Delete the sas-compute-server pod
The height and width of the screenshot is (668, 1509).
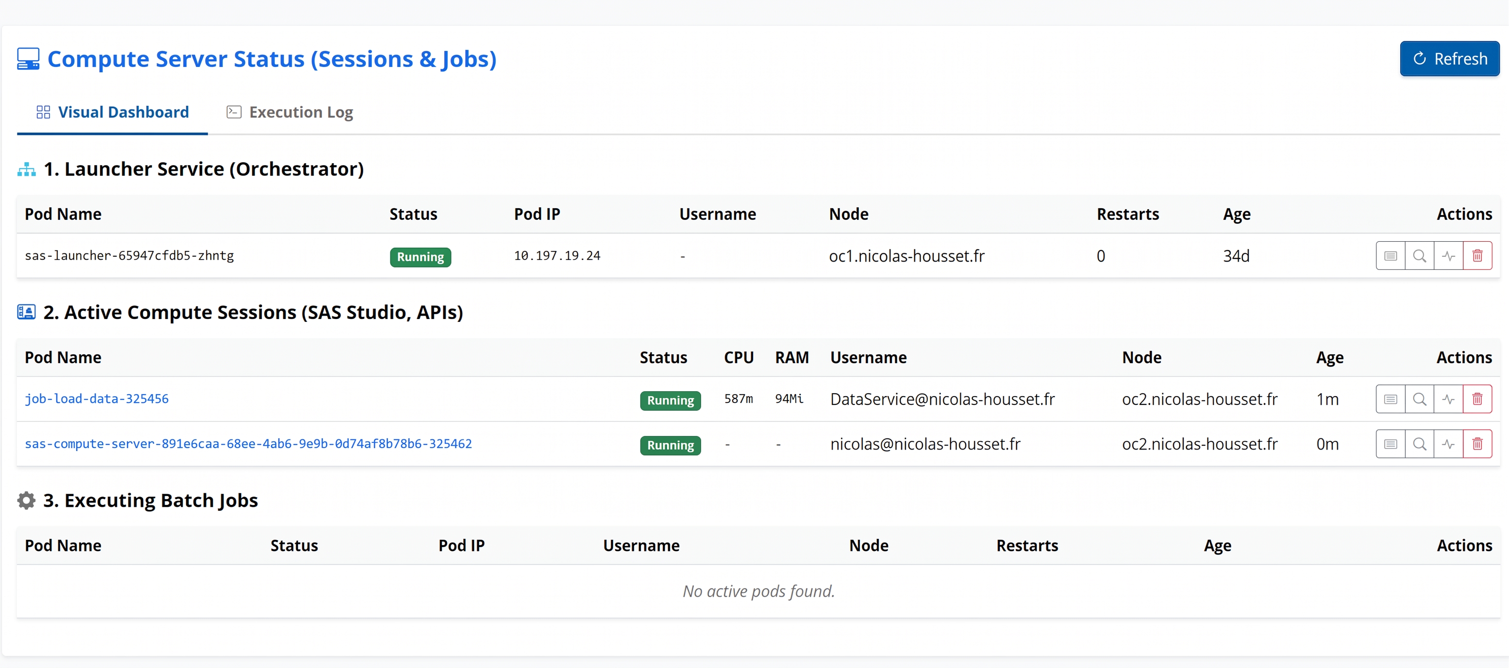(x=1477, y=444)
